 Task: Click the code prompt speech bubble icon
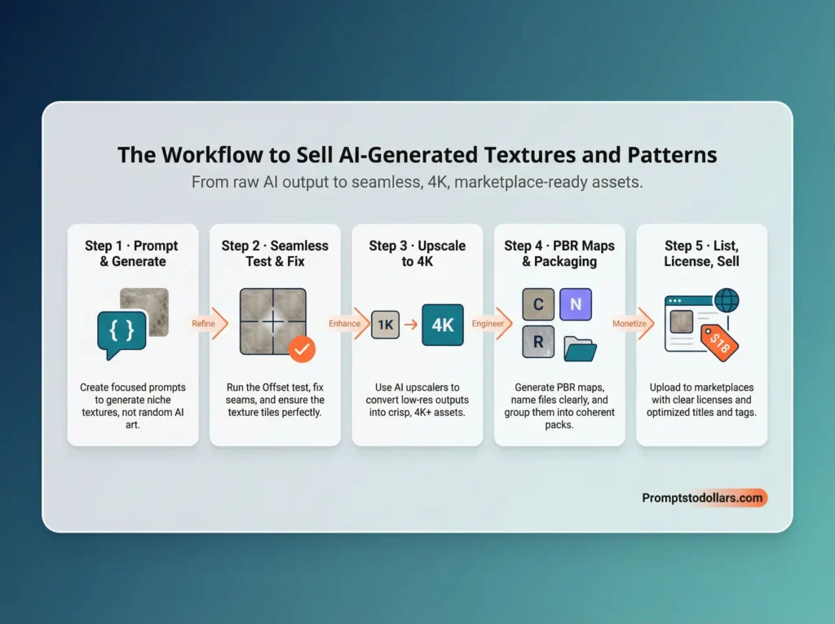(122, 329)
